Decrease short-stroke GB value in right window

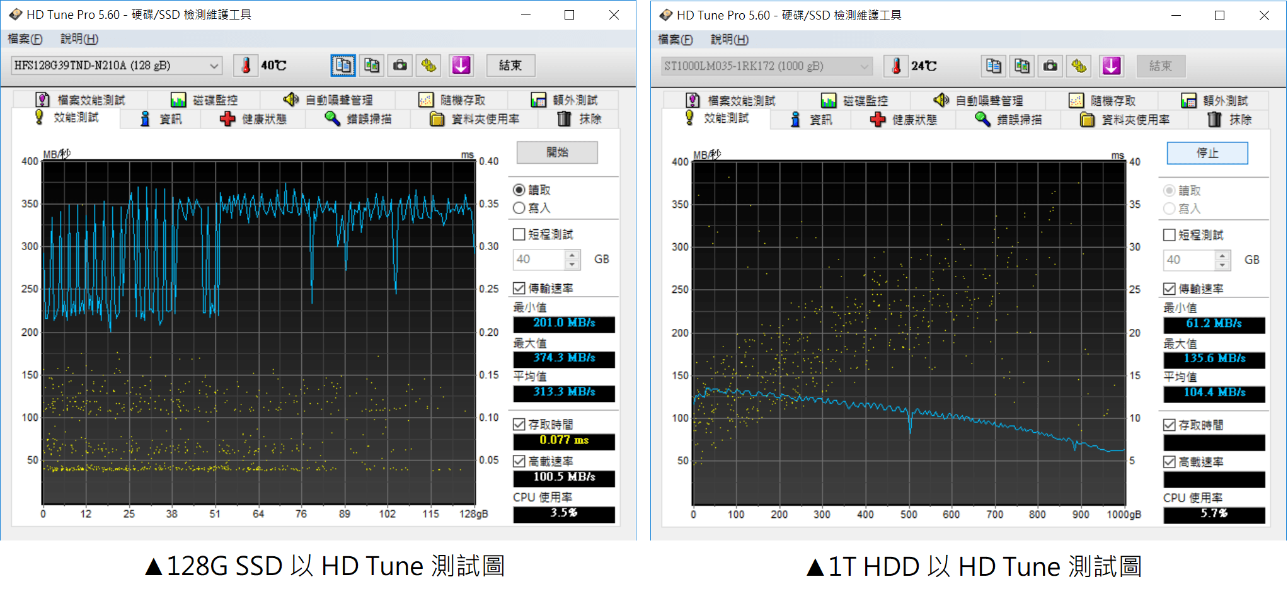[x=1222, y=265]
